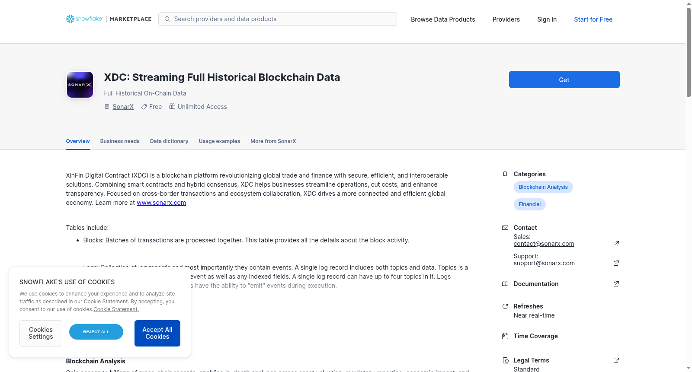Click the Snowflake logo
Viewport: 692px width, 372px height.
pyautogui.click(x=84, y=19)
